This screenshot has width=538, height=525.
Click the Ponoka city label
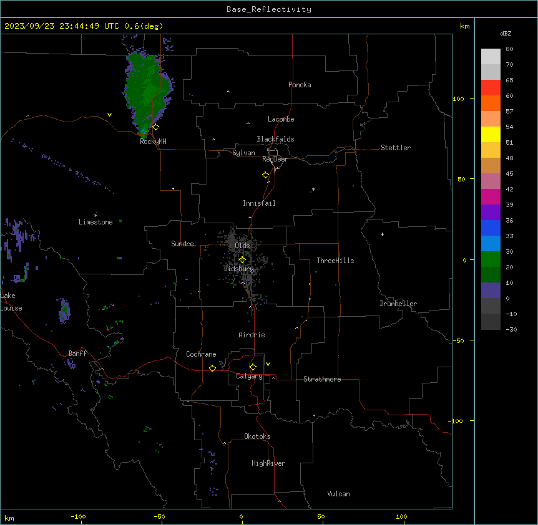[300, 85]
